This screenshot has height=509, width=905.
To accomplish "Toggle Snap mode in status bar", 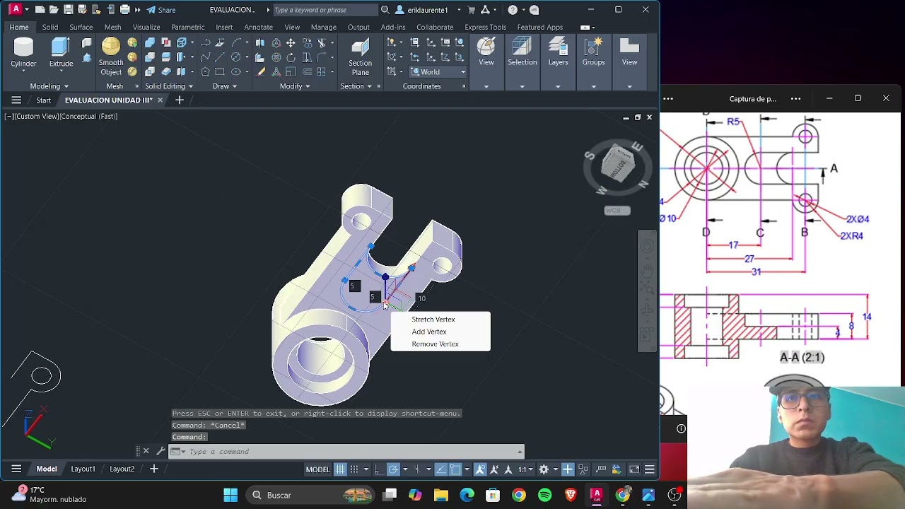I will (354, 469).
